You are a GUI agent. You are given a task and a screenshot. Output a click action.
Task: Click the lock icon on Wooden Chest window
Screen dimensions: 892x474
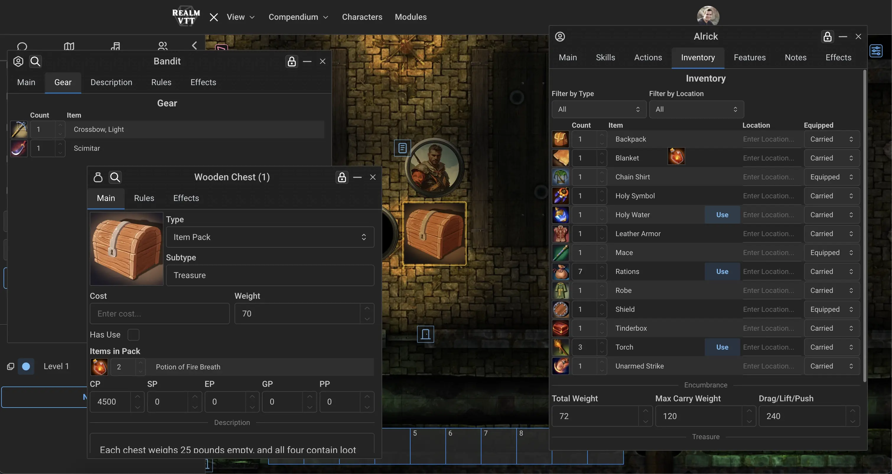point(342,177)
